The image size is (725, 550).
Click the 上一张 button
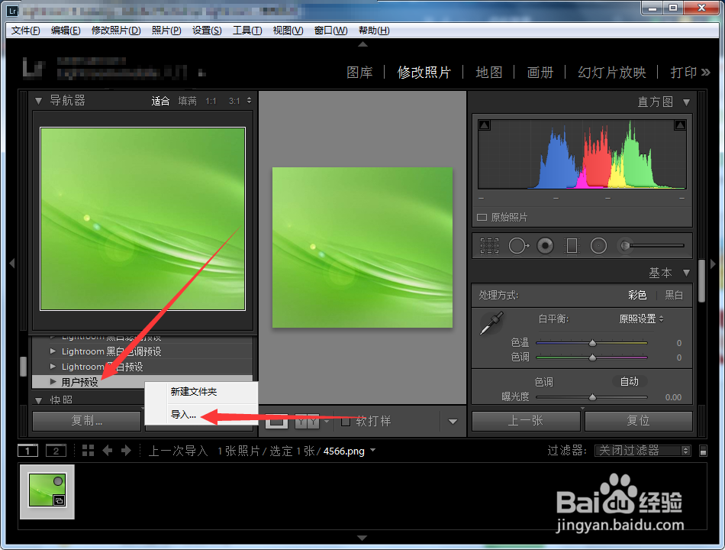(526, 421)
